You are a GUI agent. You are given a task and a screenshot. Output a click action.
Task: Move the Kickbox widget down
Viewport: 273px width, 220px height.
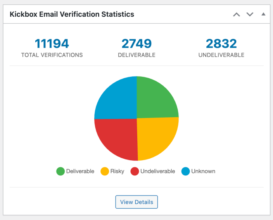coord(250,14)
